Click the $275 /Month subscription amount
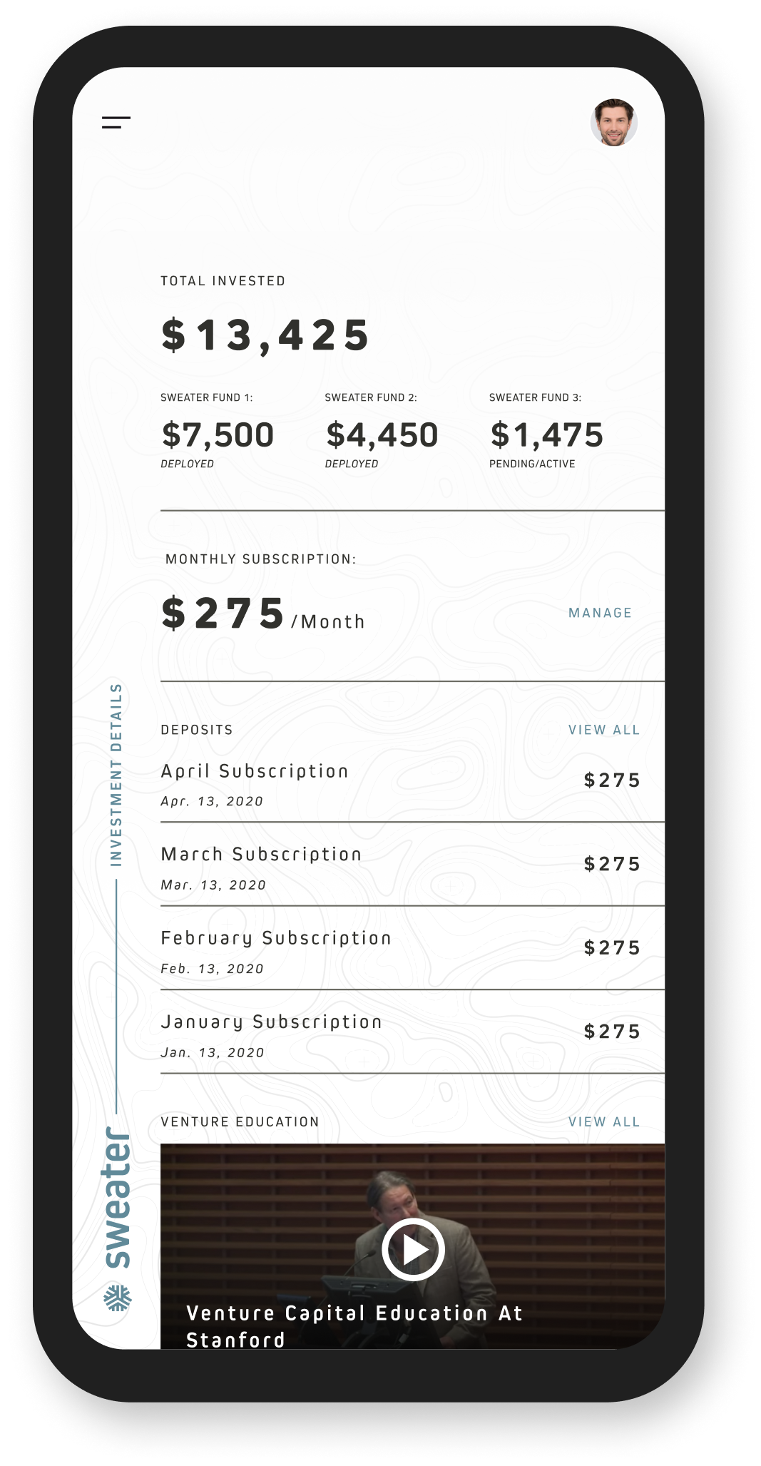Screen dimensions: 761x1466 [x=262, y=614]
